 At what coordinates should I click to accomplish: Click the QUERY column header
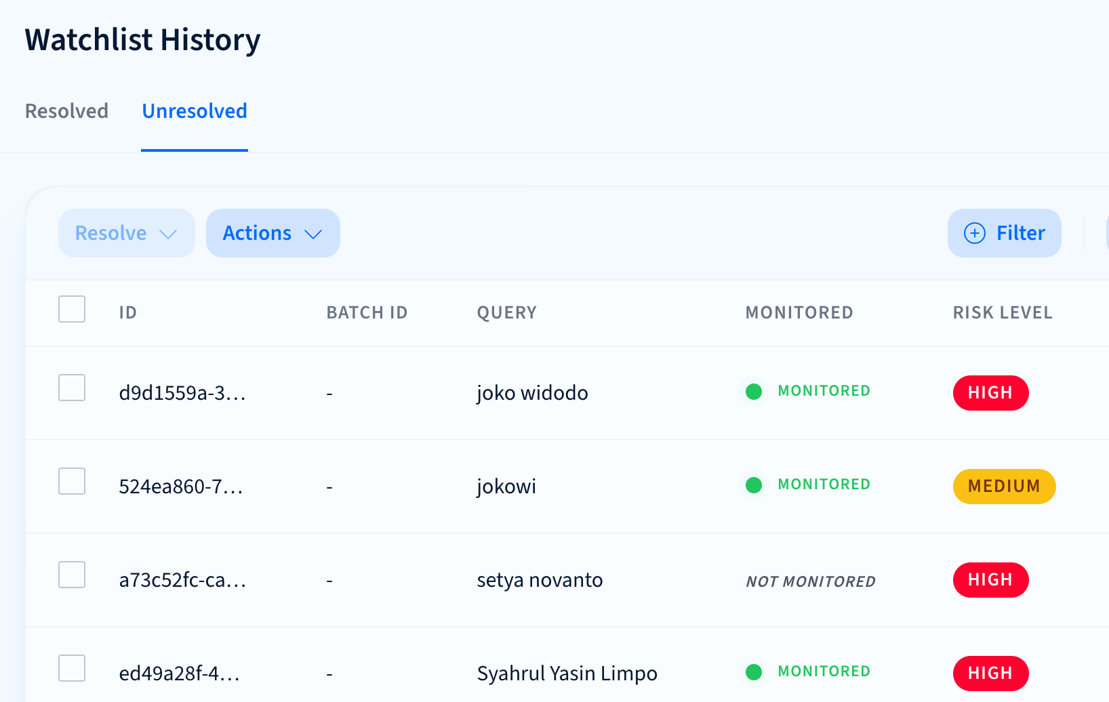coord(507,312)
